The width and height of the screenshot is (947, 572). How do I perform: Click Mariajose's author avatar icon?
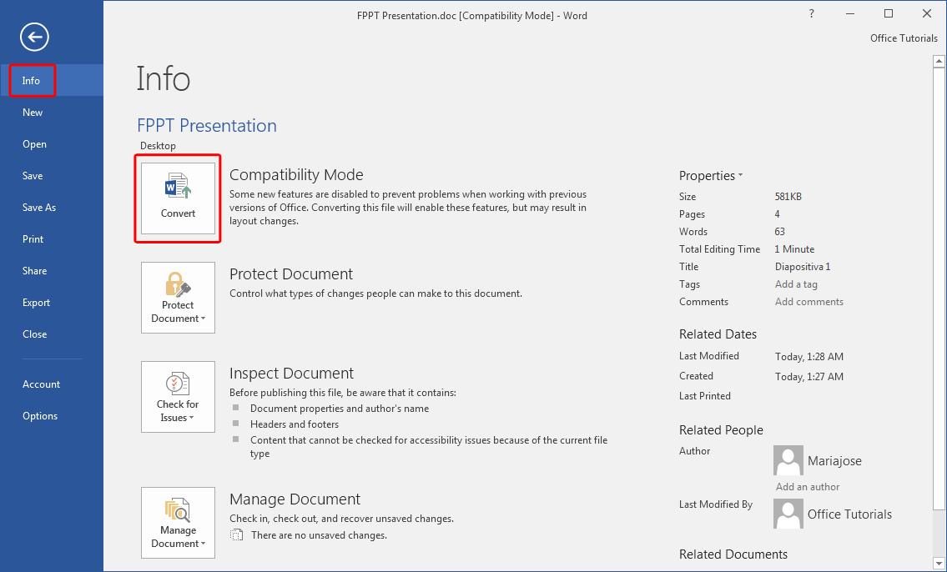(x=788, y=460)
